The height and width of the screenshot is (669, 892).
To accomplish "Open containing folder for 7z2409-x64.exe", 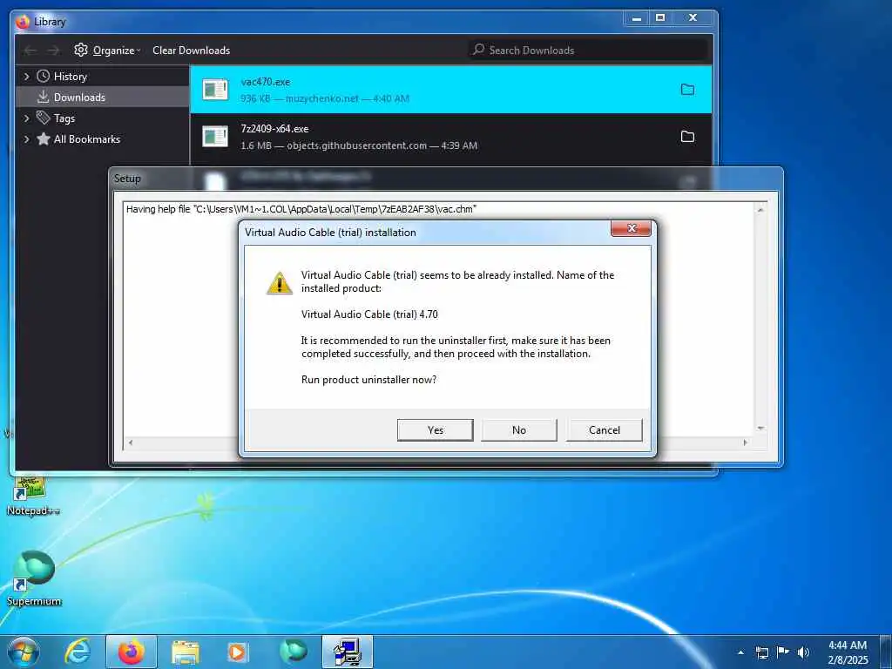I will point(688,137).
